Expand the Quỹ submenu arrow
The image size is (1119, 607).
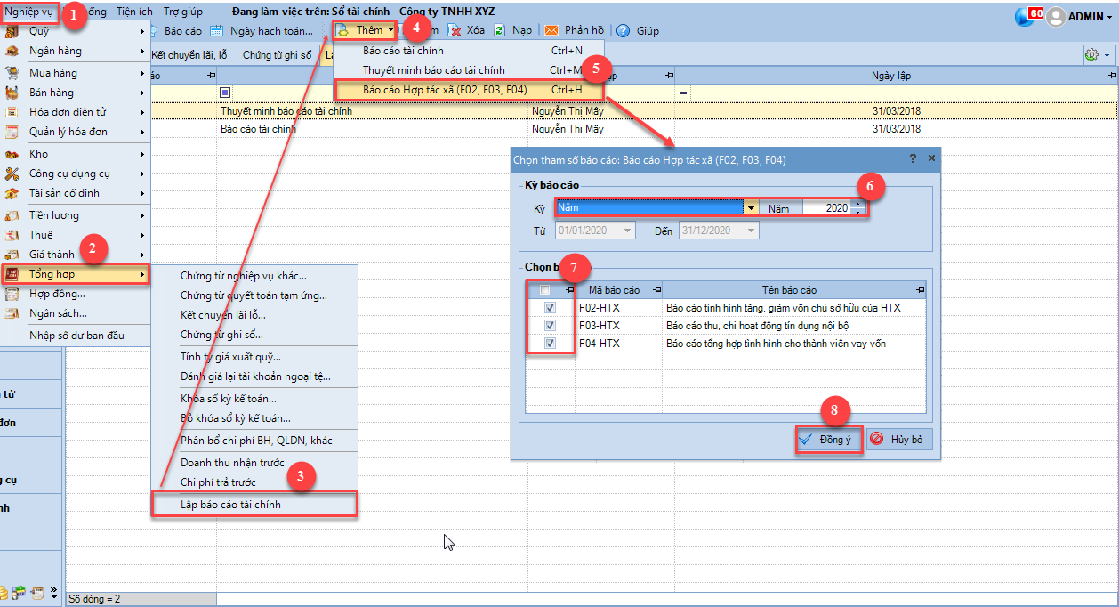[142, 31]
